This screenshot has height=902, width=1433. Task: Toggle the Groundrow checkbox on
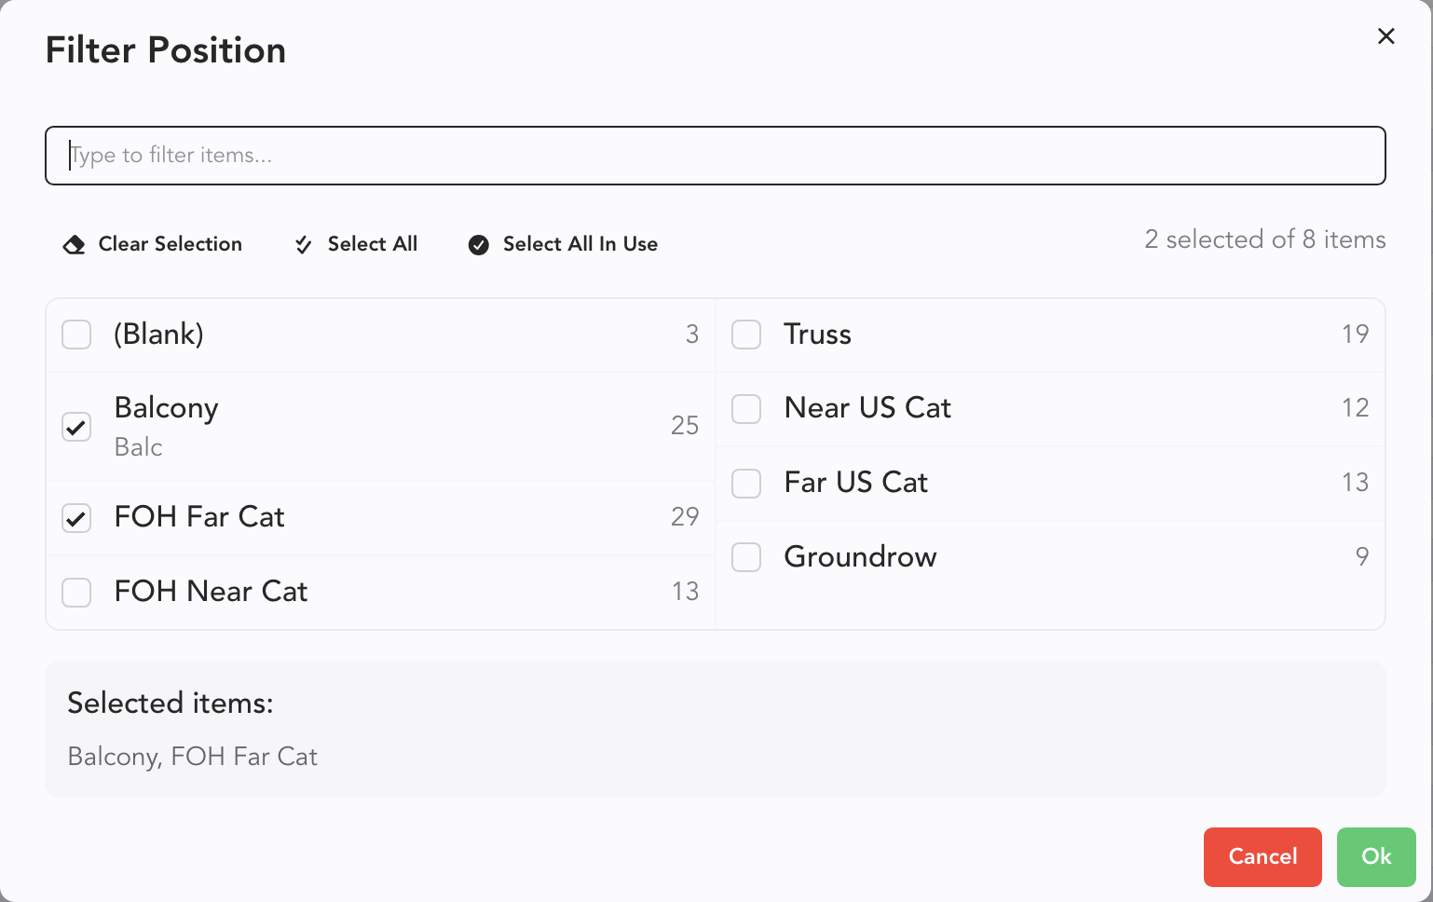click(746, 557)
